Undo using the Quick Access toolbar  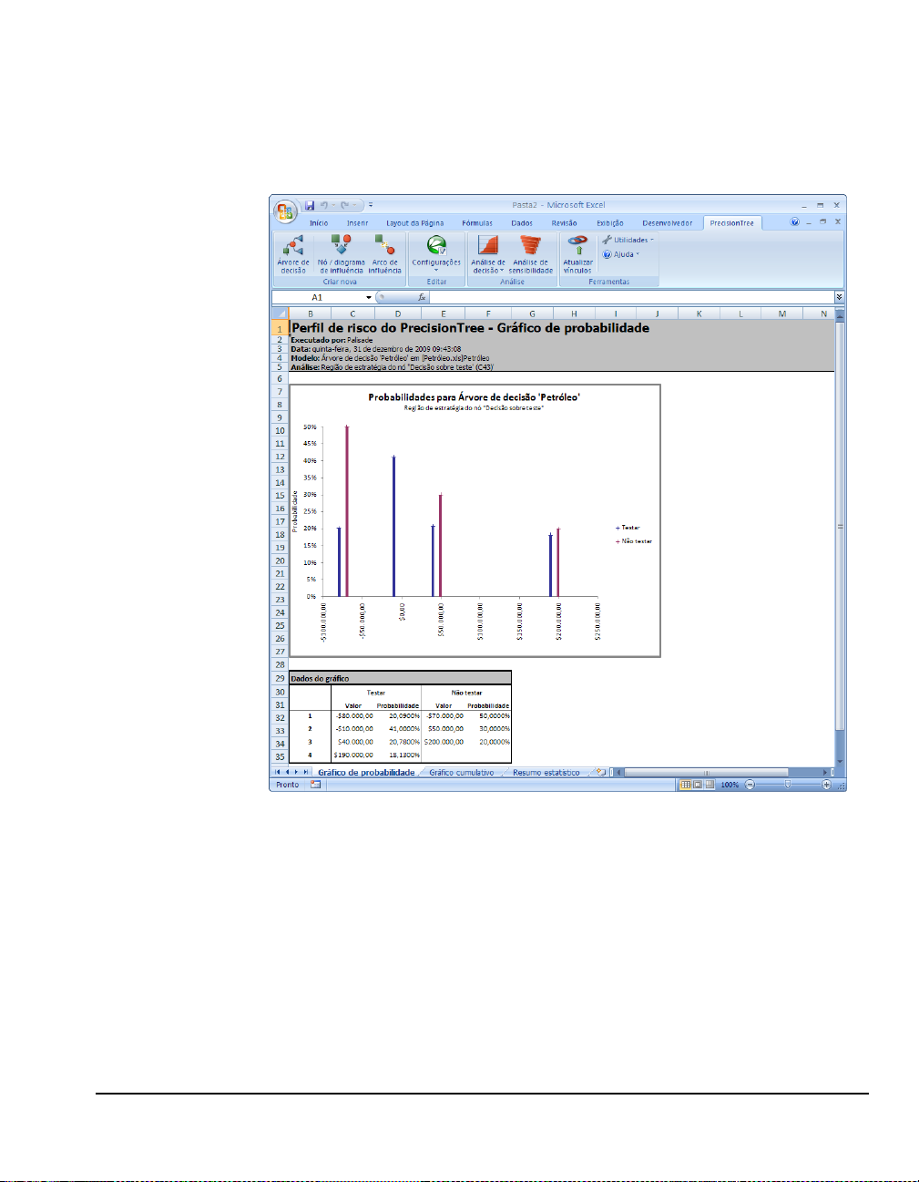tap(324, 205)
